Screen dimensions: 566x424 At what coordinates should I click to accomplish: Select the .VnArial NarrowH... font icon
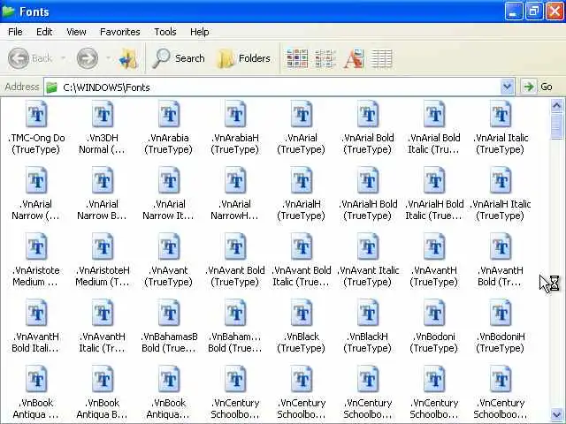[235, 180]
